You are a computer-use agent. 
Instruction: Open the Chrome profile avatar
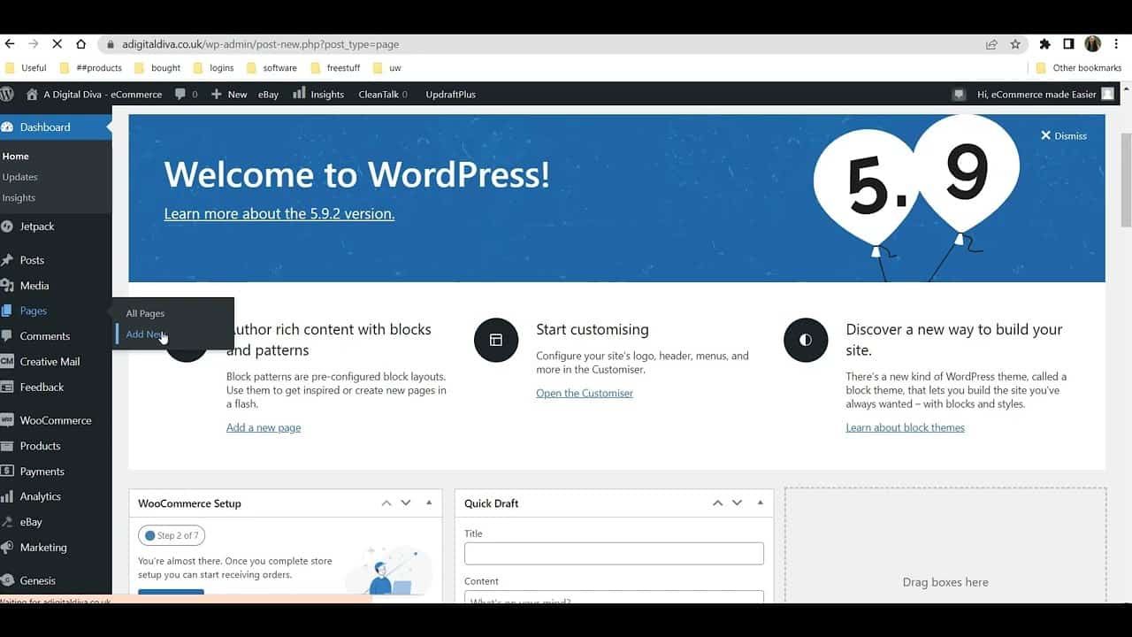coord(1092,44)
